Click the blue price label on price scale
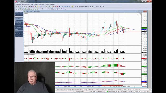This screenshot has width=166, height=93. click(x=144, y=30)
